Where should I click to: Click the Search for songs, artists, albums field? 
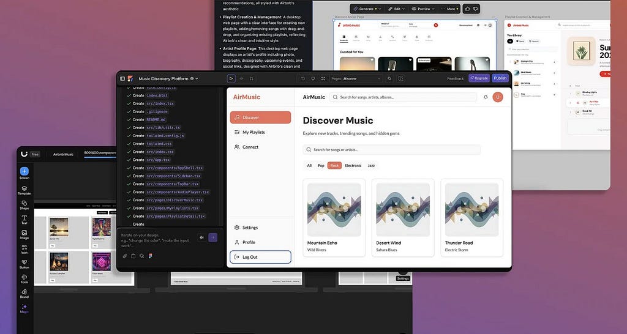[403, 97]
